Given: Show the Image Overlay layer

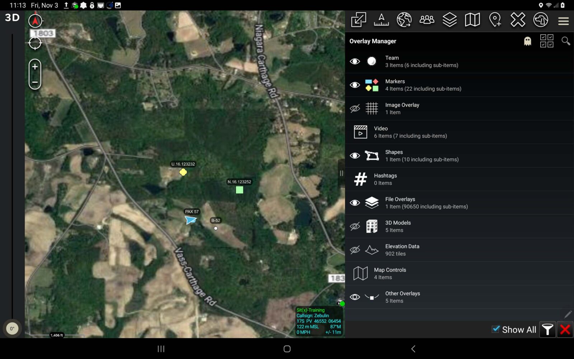Looking at the screenshot, I should [355, 108].
